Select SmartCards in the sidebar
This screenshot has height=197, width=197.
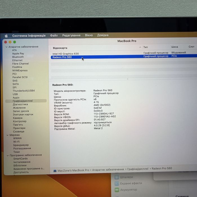(21, 159)
